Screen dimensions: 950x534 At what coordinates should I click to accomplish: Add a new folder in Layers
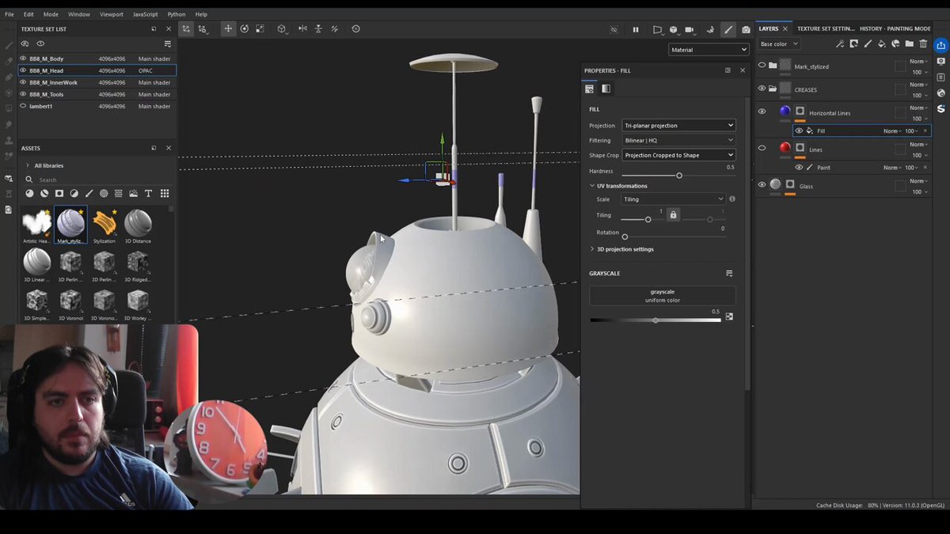click(910, 44)
